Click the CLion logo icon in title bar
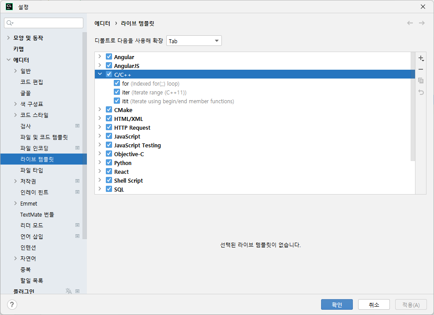The height and width of the screenshot is (315, 434). (x=9, y=7)
